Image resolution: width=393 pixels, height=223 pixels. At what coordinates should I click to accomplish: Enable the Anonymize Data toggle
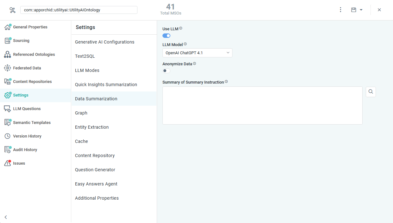click(167, 71)
